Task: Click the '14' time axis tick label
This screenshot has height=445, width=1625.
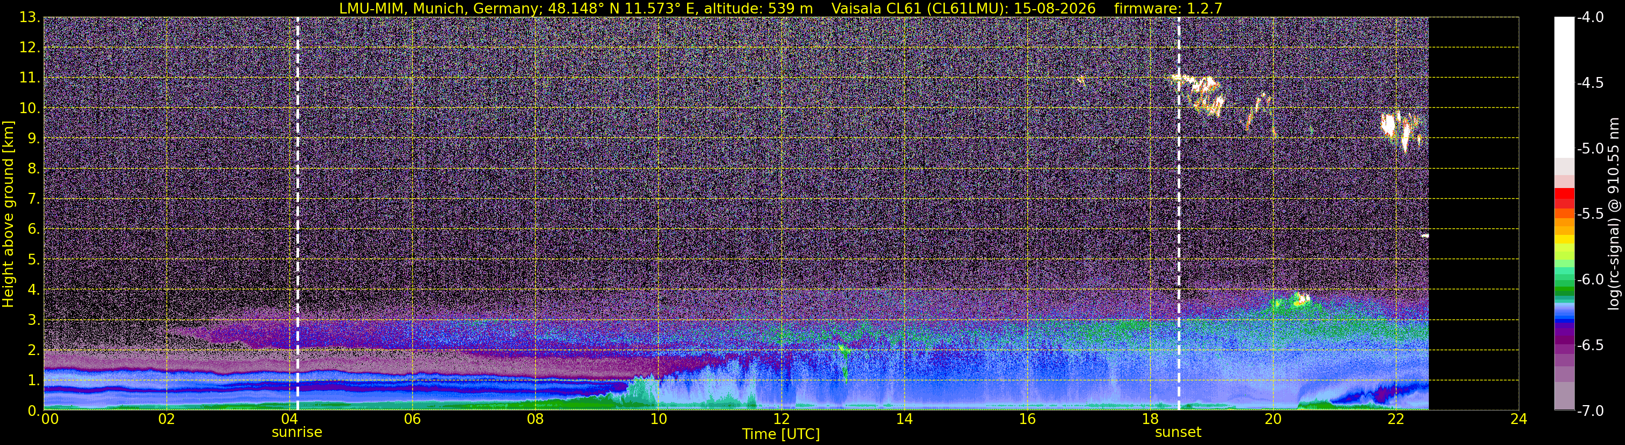Action: tap(904, 420)
